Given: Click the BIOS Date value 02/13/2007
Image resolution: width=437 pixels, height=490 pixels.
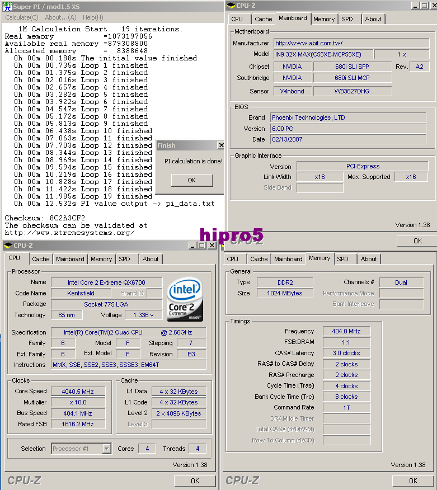Looking at the screenshot, I should [348, 139].
